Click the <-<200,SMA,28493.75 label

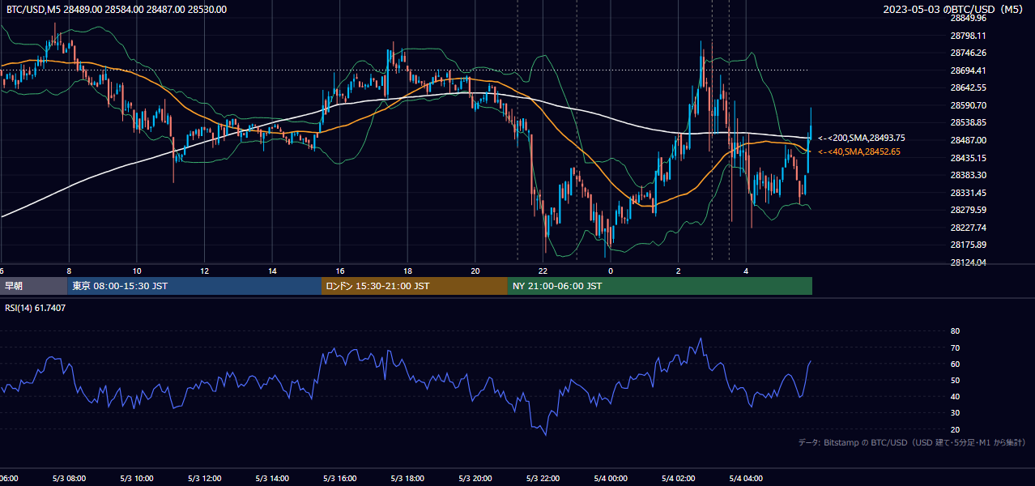click(x=861, y=139)
